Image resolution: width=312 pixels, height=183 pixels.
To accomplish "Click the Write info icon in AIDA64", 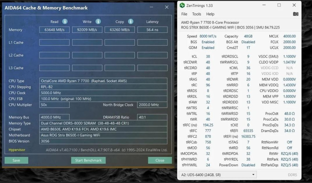I will pyautogui.click(x=98, y=21).
